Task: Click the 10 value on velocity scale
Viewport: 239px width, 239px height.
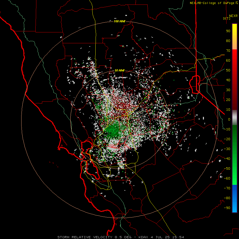Action: (x=228, y=110)
